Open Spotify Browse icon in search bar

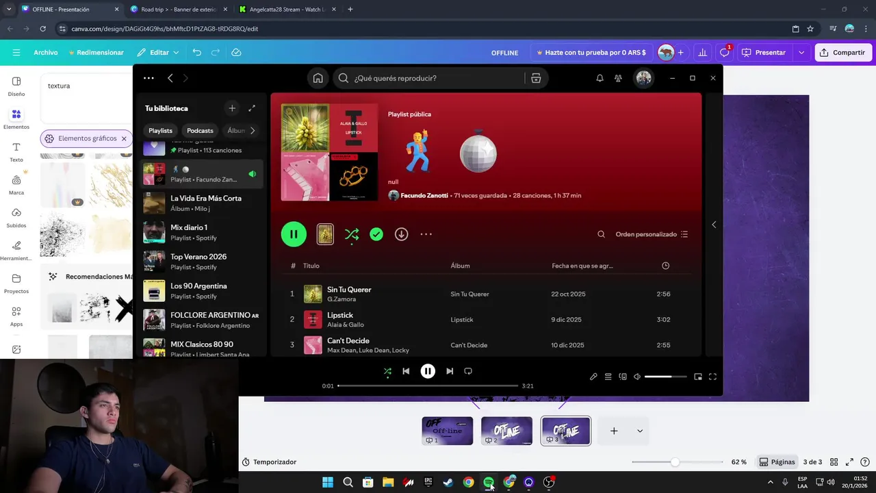536,78
